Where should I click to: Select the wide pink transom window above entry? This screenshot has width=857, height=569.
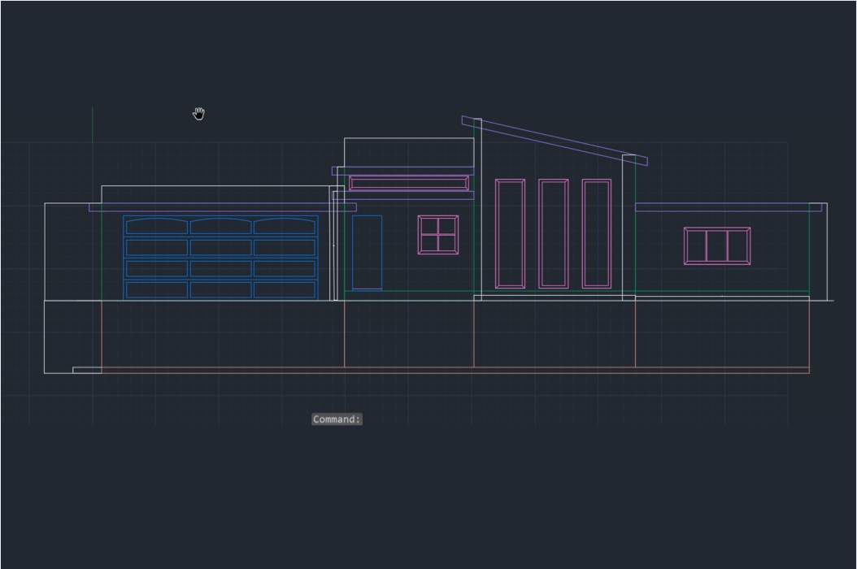tap(409, 183)
